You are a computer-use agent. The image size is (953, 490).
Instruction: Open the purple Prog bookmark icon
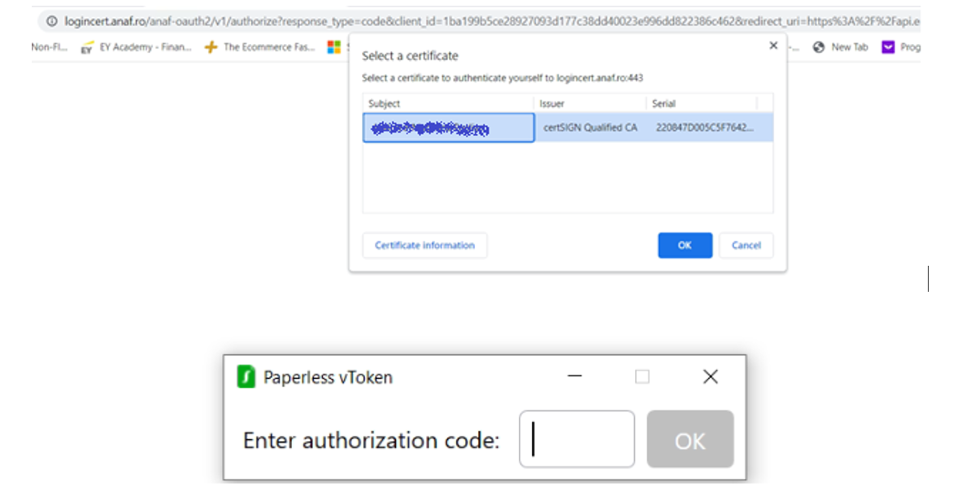tap(888, 47)
